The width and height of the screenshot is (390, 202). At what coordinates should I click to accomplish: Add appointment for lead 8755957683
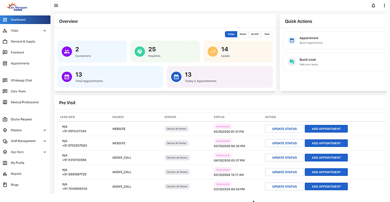[x=326, y=143]
